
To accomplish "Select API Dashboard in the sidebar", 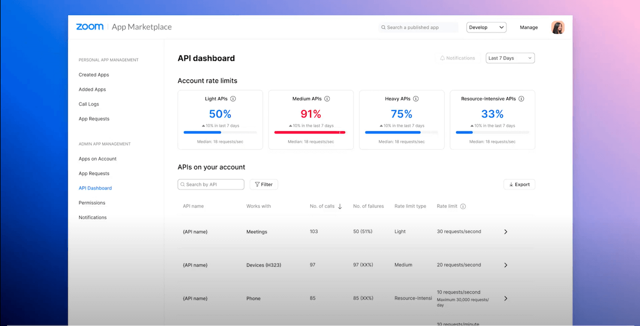I will click(x=95, y=188).
